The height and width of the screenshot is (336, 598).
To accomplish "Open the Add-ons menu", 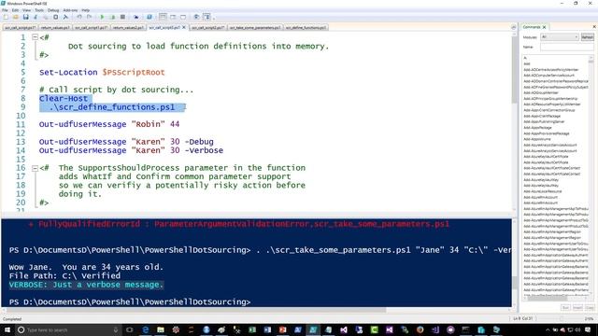I will 70,10.
